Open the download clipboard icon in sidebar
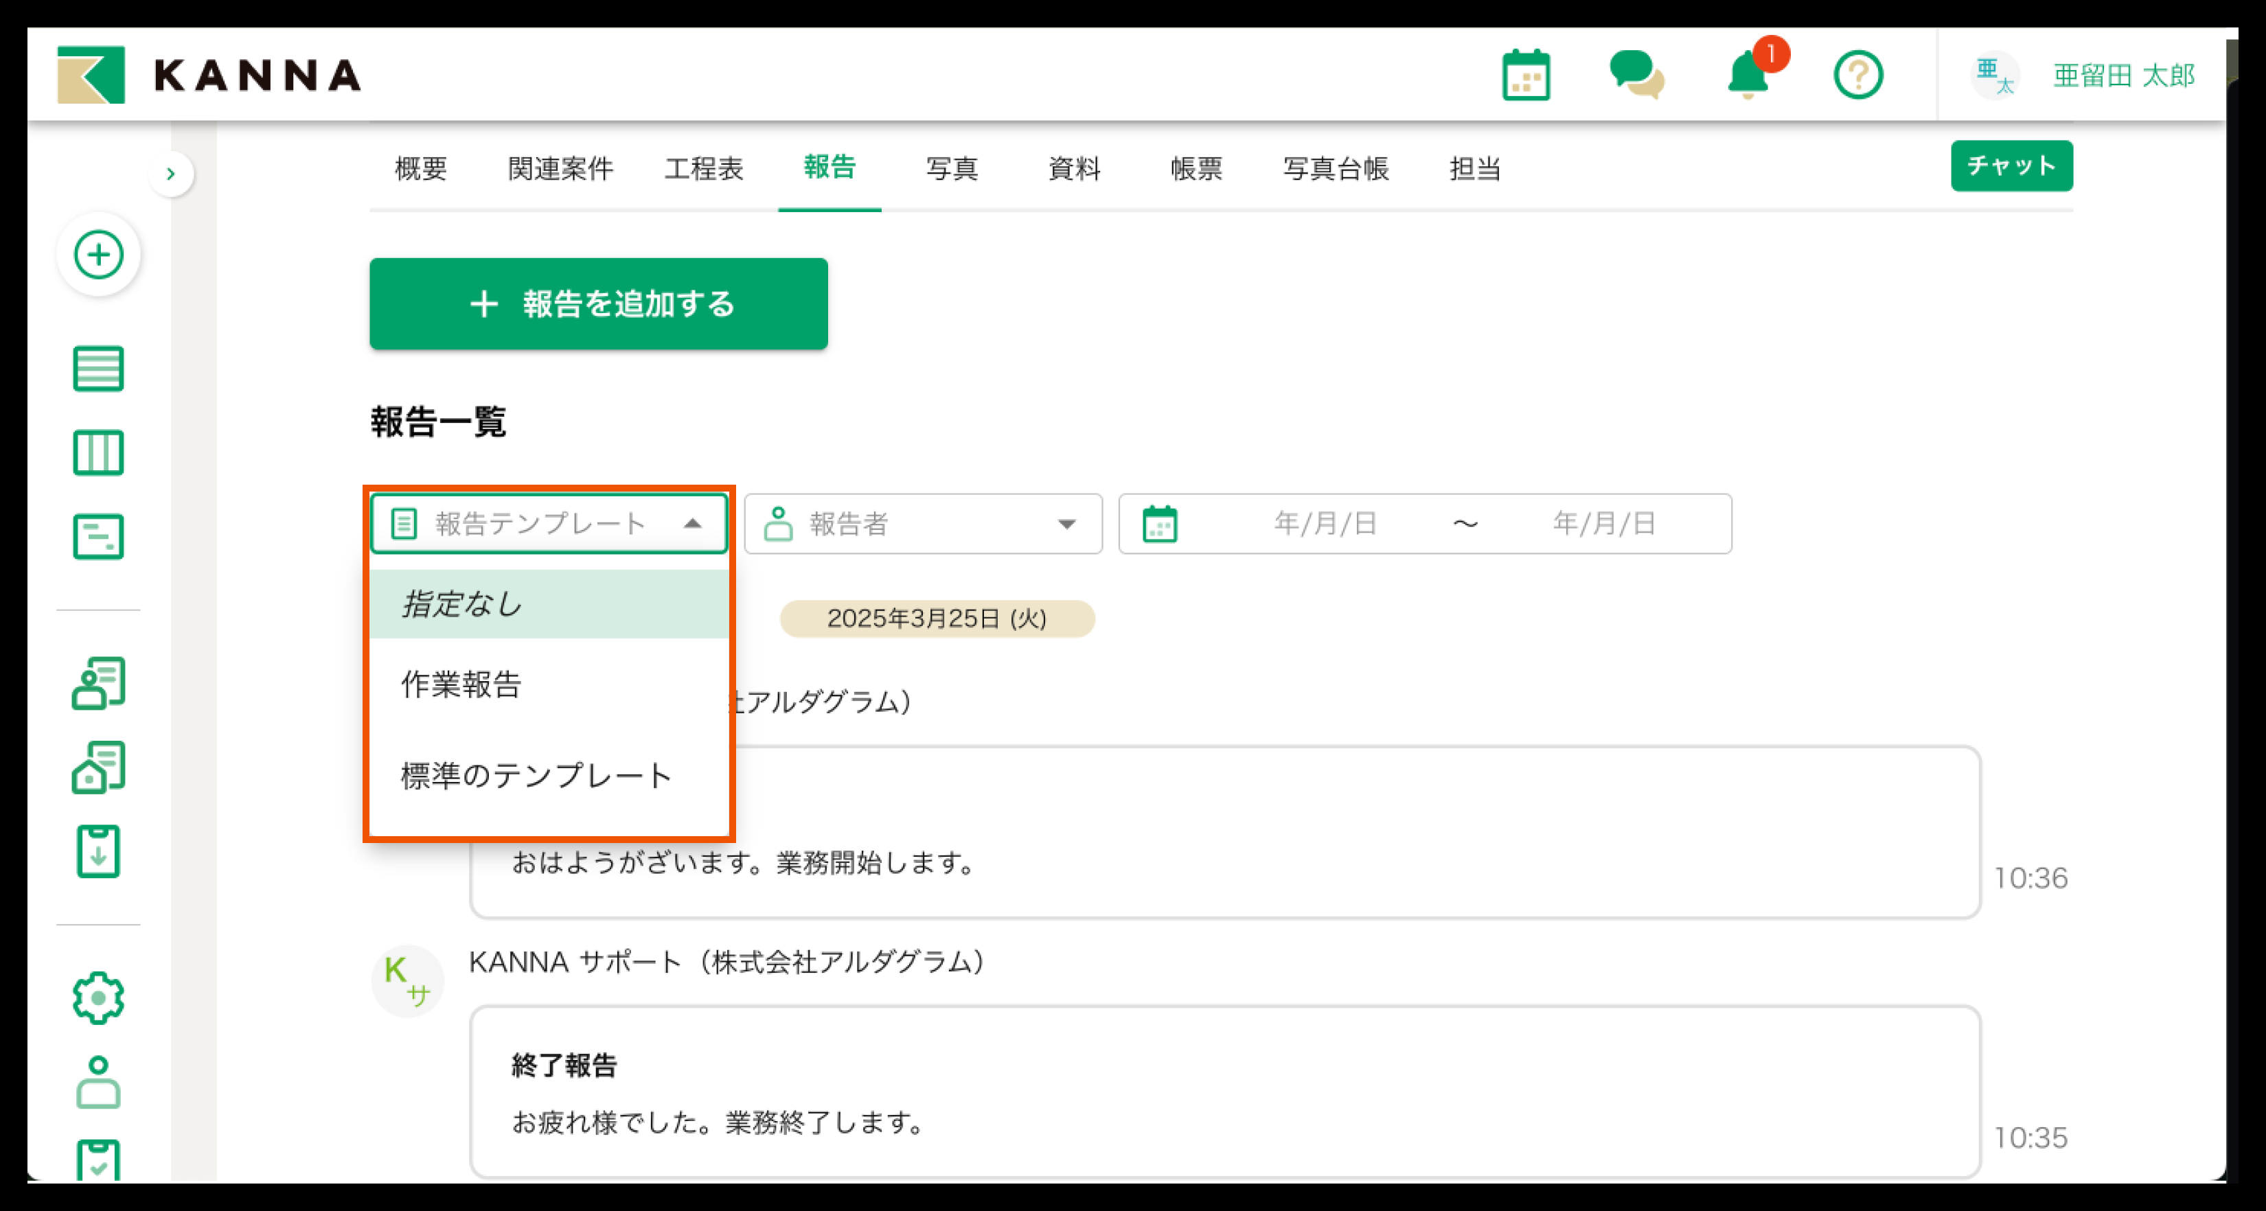 coord(98,851)
